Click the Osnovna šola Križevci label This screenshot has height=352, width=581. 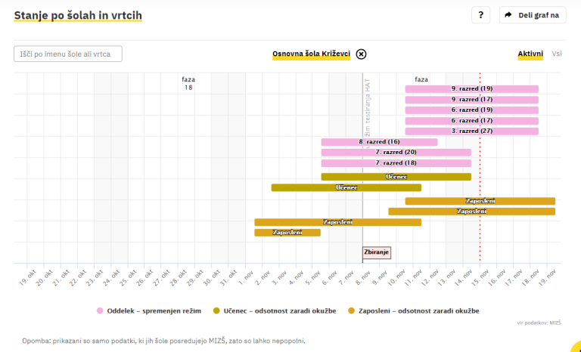311,54
